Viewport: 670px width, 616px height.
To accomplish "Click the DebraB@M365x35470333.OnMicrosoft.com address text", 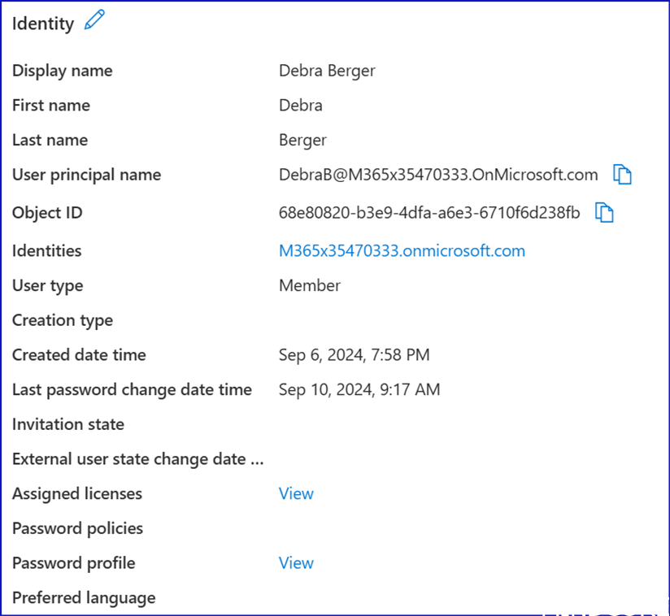I will (x=438, y=175).
